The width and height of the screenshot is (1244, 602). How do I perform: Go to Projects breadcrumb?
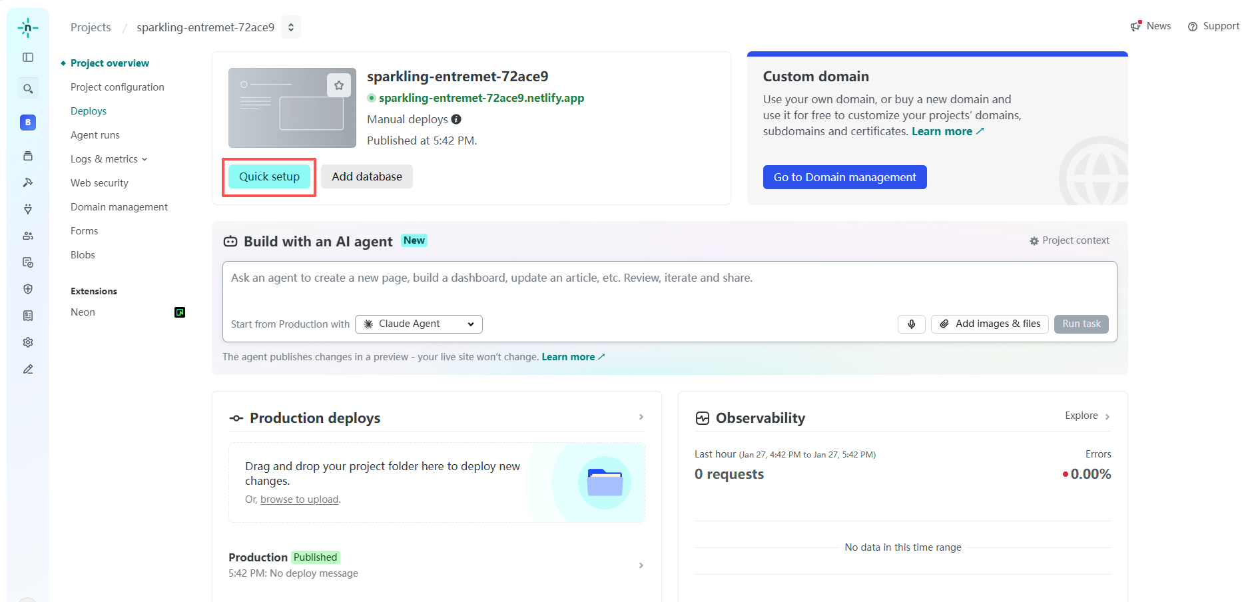click(x=91, y=27)
